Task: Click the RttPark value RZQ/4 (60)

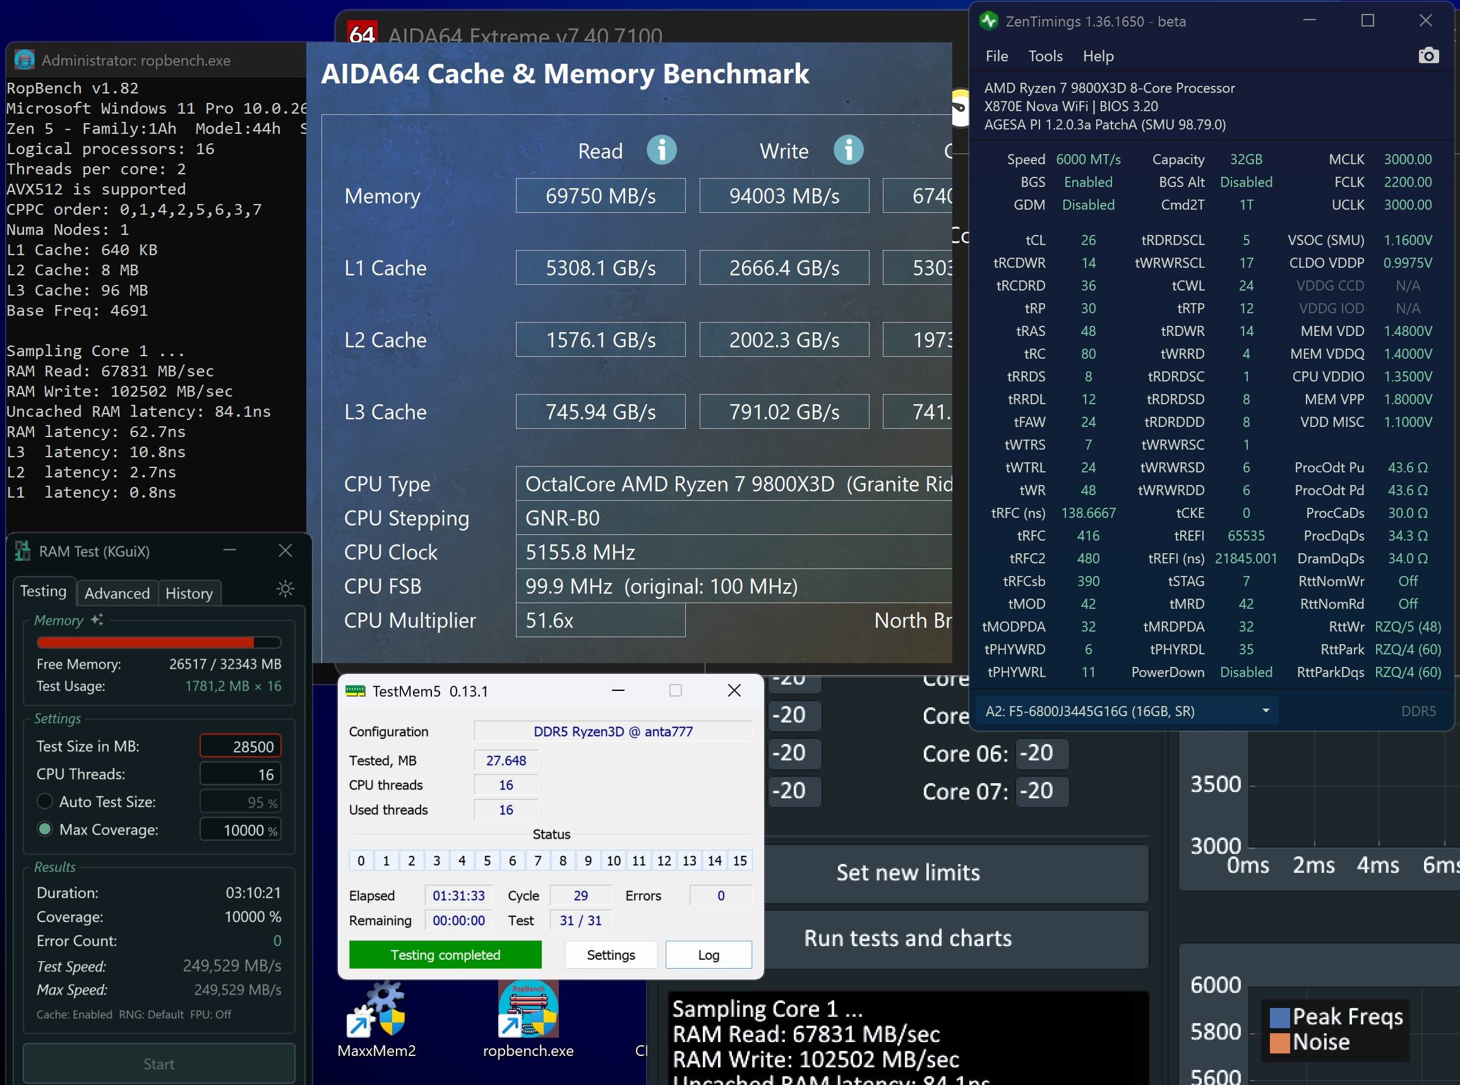Action: click(x=1408, y=649)
